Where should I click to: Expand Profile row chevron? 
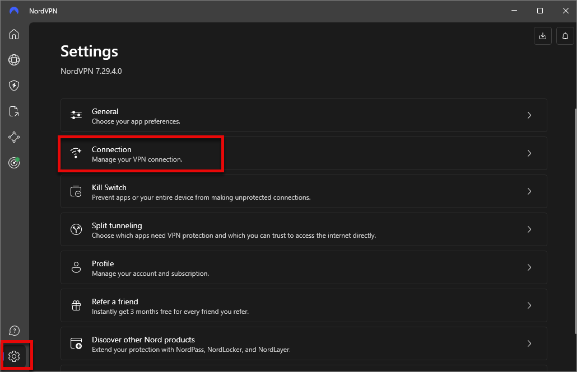pos(529,267)
